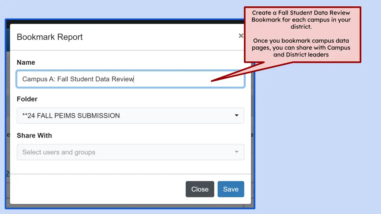This screenshot has height=214, width=381.
Task: Click the Folder field label
Action: [27, 99]
